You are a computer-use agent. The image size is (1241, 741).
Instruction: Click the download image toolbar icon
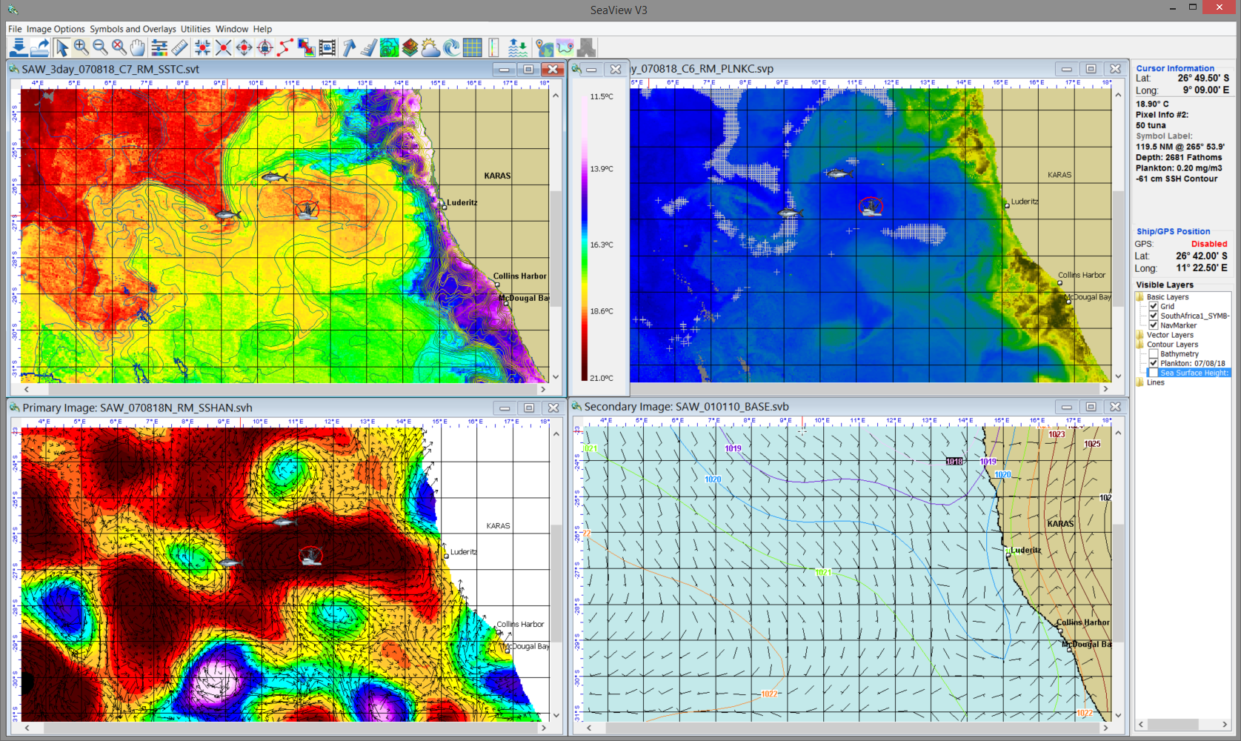coord(19,48)
